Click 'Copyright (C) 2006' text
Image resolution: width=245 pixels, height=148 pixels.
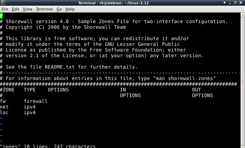pyautogui.click(x=33, y=27)
